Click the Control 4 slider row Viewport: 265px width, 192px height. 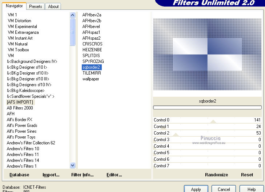tap(207, 146)
